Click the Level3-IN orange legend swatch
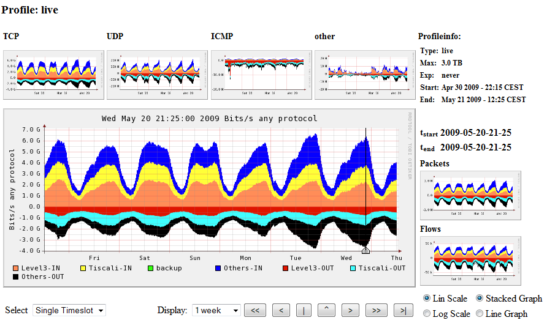Screen dimensions: 547x323 click(15, 268)
